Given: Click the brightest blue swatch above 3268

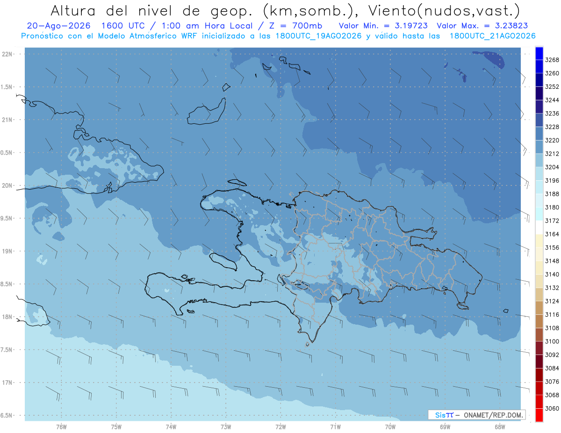Looking at the screenshot, I should pyautogui.click(x=539, y=54).
